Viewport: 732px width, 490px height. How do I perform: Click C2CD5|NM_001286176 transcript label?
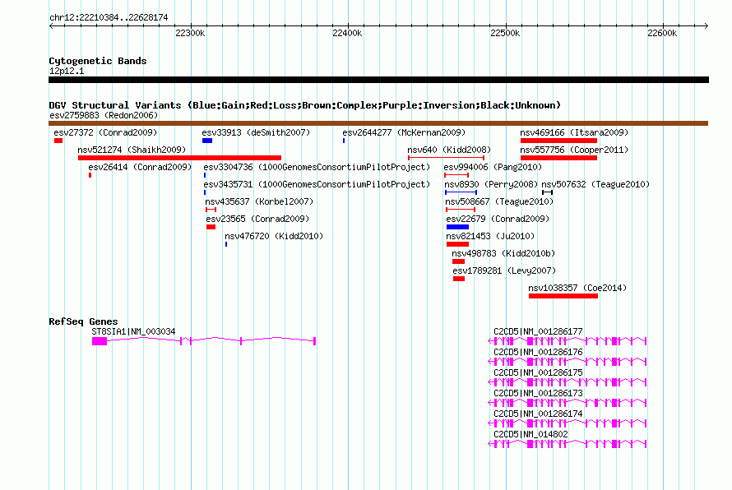click(538, 352)
